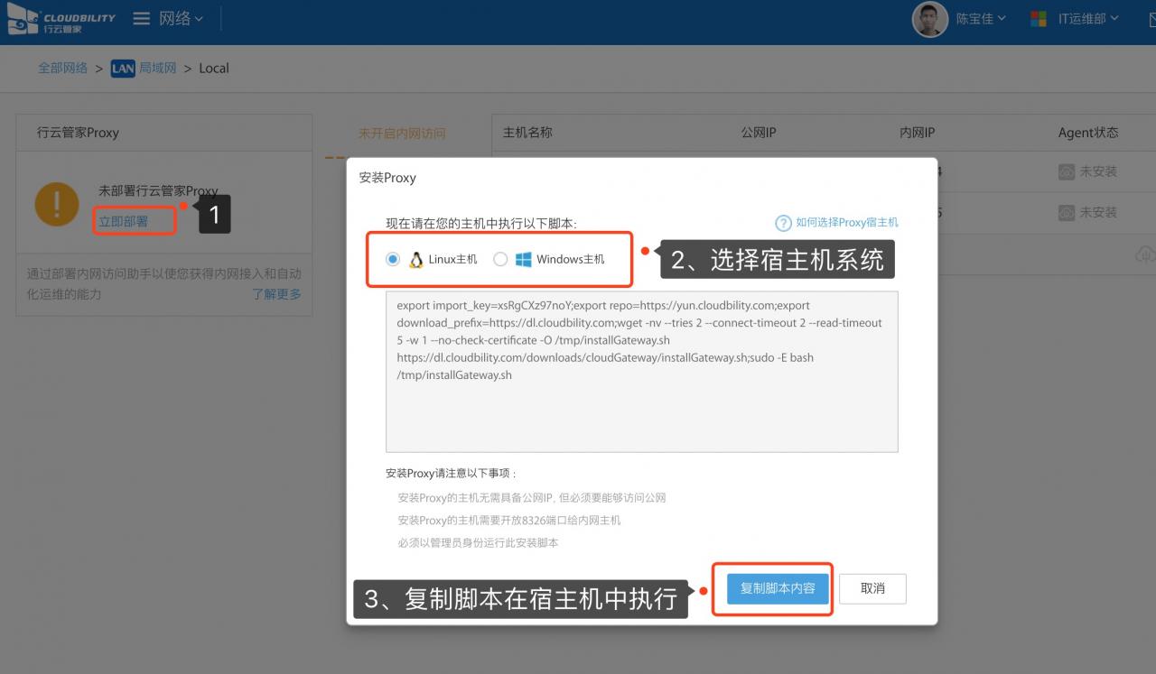The image size is (1156, 674).
Task: Switch to the 未开启内网访问 tab
Action: pyautogui.click(x=402, y=133)
